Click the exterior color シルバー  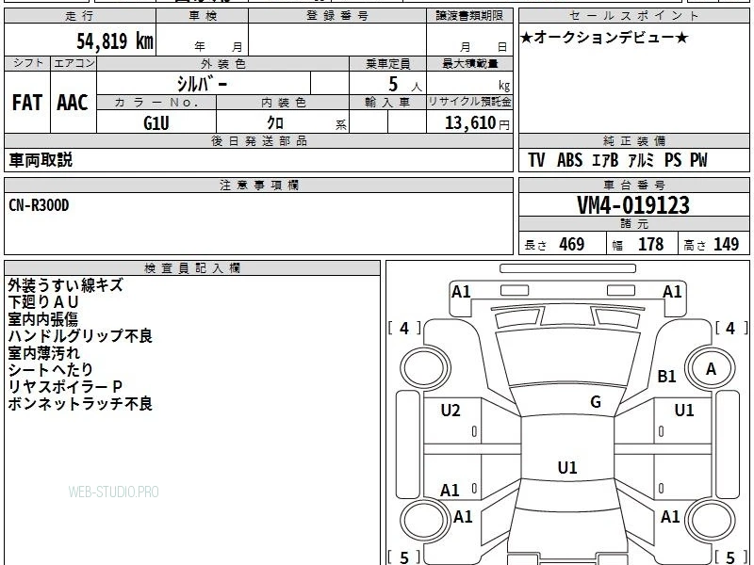pyautogui.click(x=202, y=84)
